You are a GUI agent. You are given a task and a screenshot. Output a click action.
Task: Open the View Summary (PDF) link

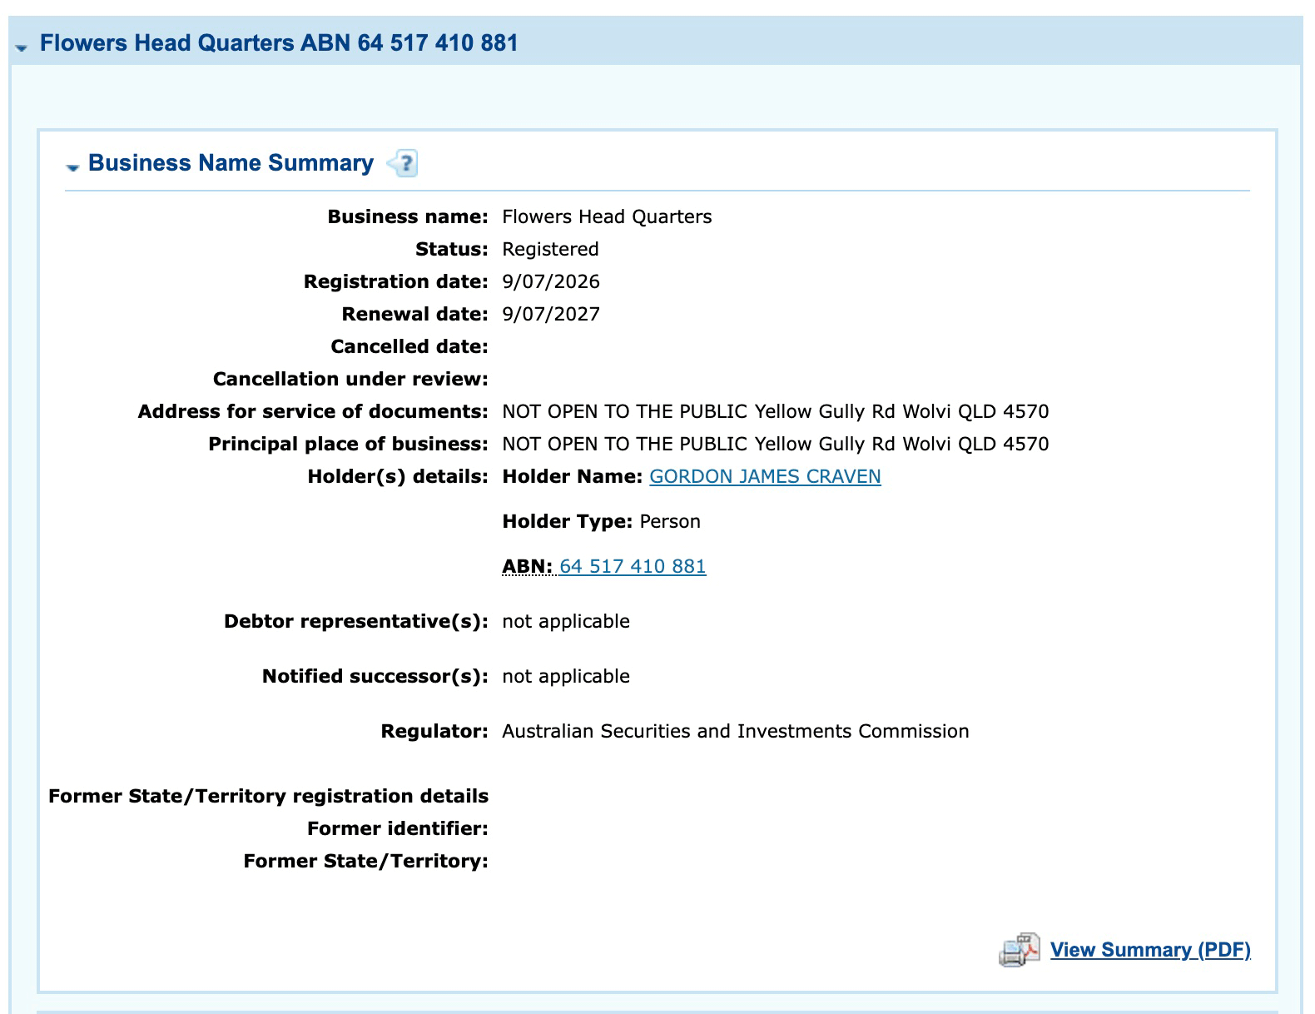click(x=1150, y=950)
